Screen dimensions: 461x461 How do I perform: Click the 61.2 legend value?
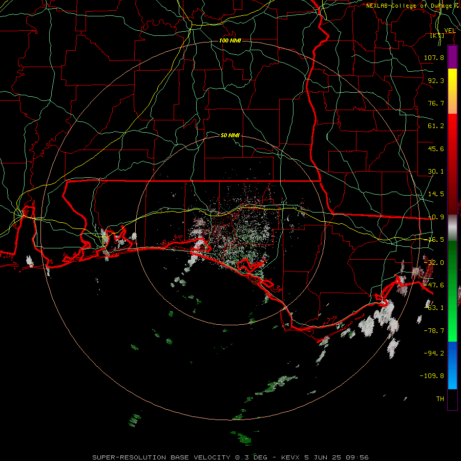coord(436,126)
